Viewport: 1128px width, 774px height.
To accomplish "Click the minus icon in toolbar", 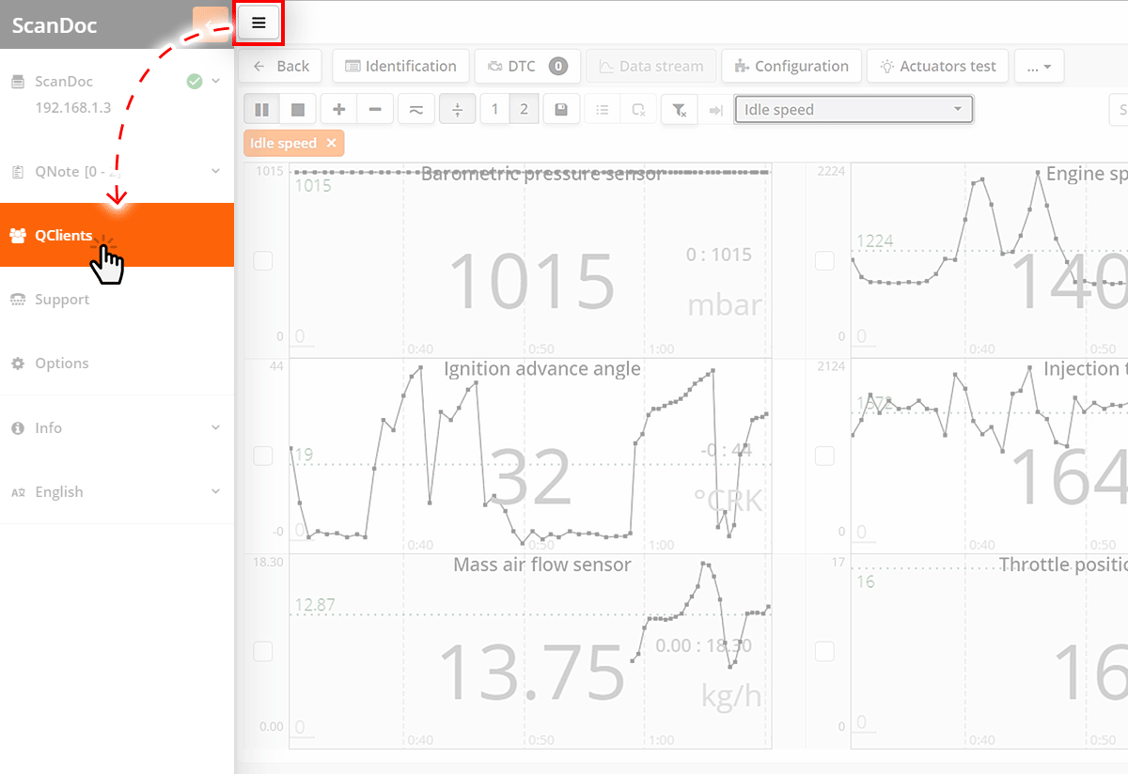I will 375,110.
